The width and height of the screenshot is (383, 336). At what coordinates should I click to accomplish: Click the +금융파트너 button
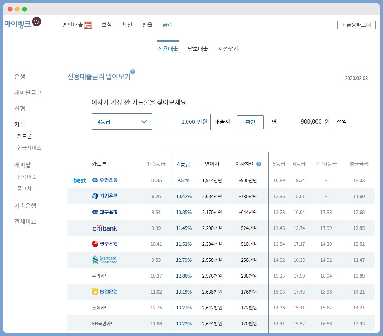[356, 25]
